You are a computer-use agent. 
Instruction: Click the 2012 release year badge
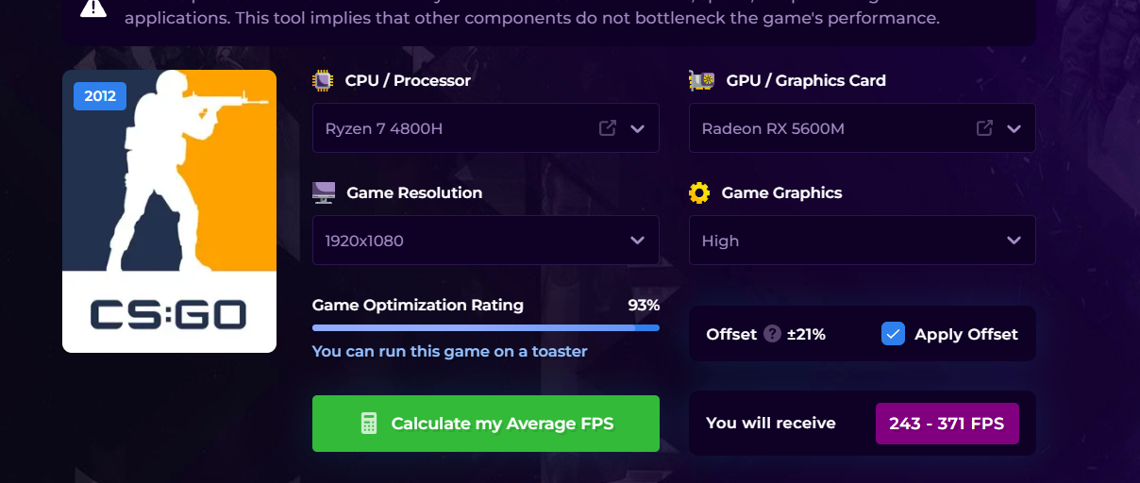click(100, 96)
